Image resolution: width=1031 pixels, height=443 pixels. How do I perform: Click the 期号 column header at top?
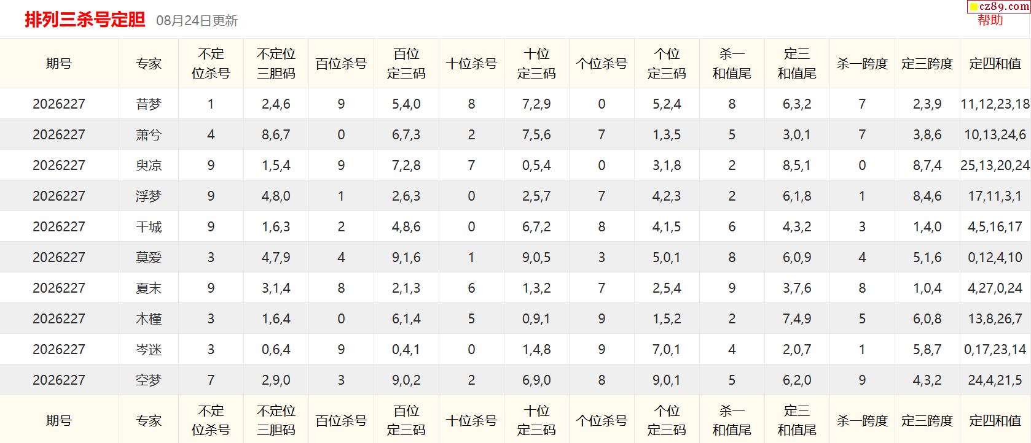[x=59, y=64]
